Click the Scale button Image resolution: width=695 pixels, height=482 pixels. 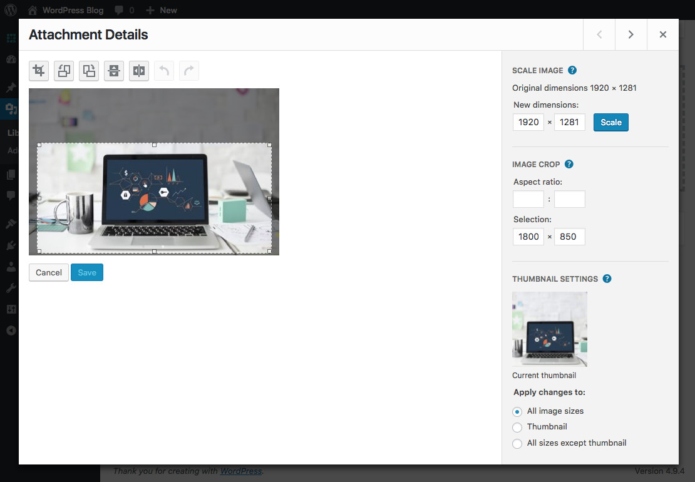click(x=610, y=122)
